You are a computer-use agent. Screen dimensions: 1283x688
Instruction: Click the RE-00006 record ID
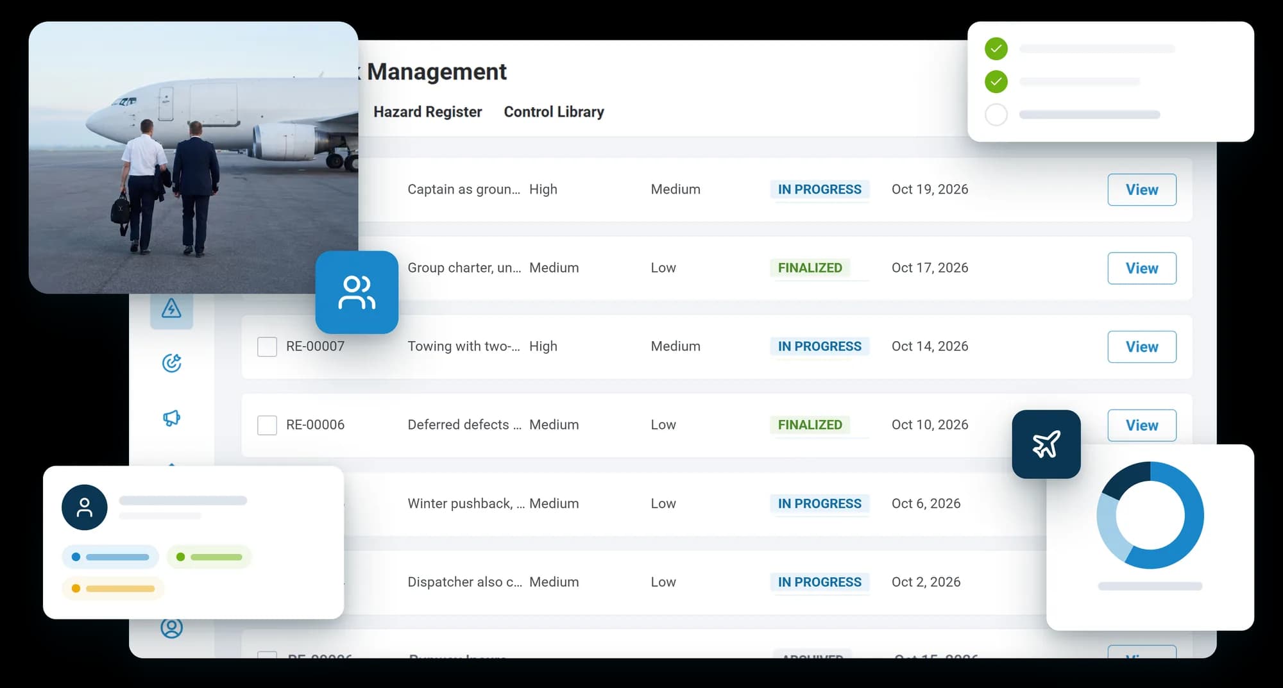click(315, 424)
